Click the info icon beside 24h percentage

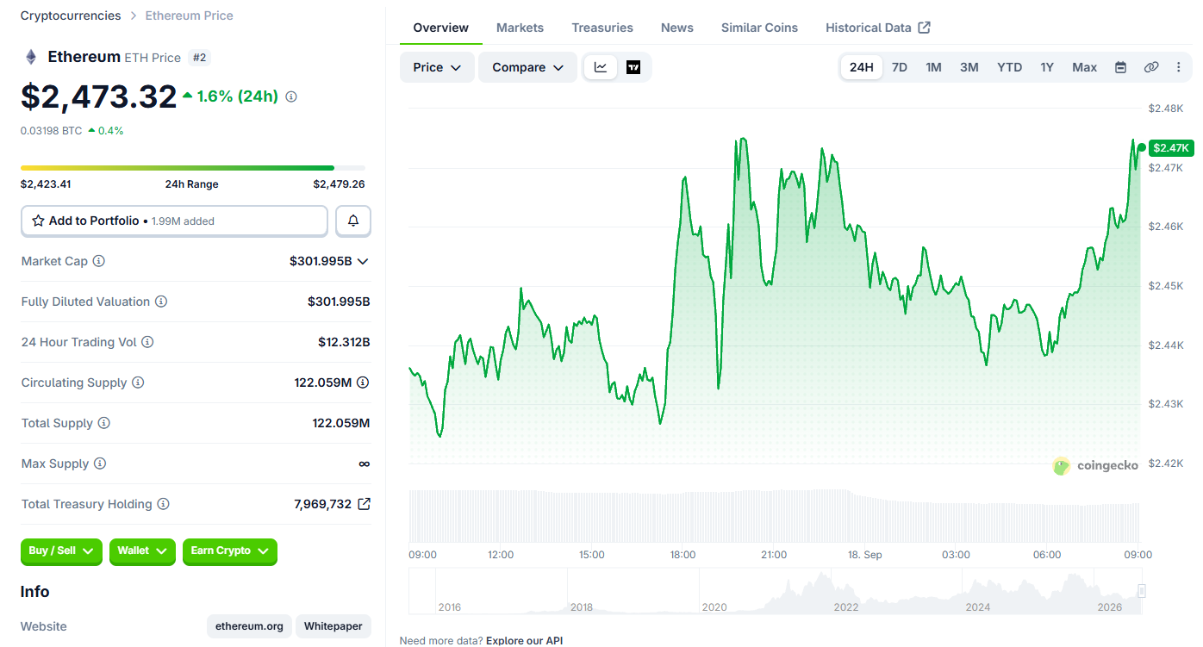[x=291, y=96]
